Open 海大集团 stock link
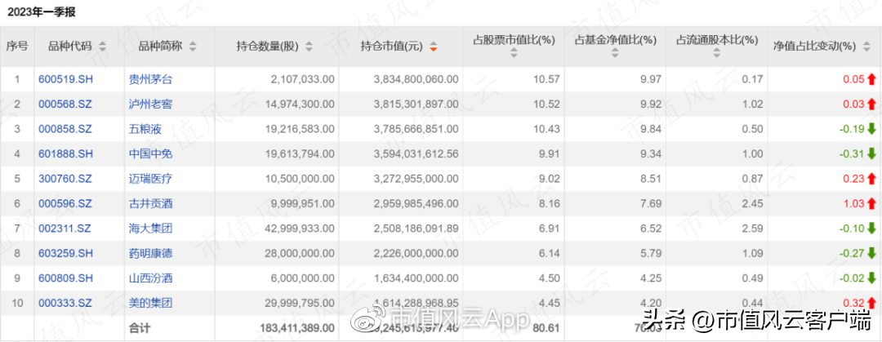This screenshot has height=342, width=882. (x=150, y=229)
